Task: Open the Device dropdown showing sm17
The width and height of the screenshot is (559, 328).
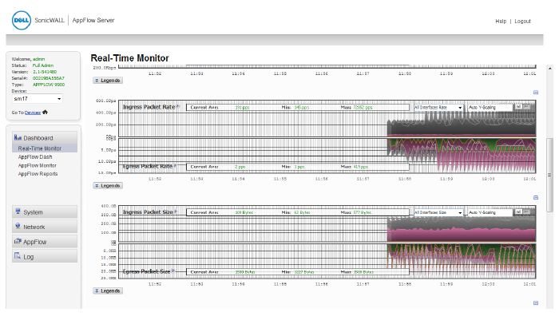Action: tap(37, 99)
